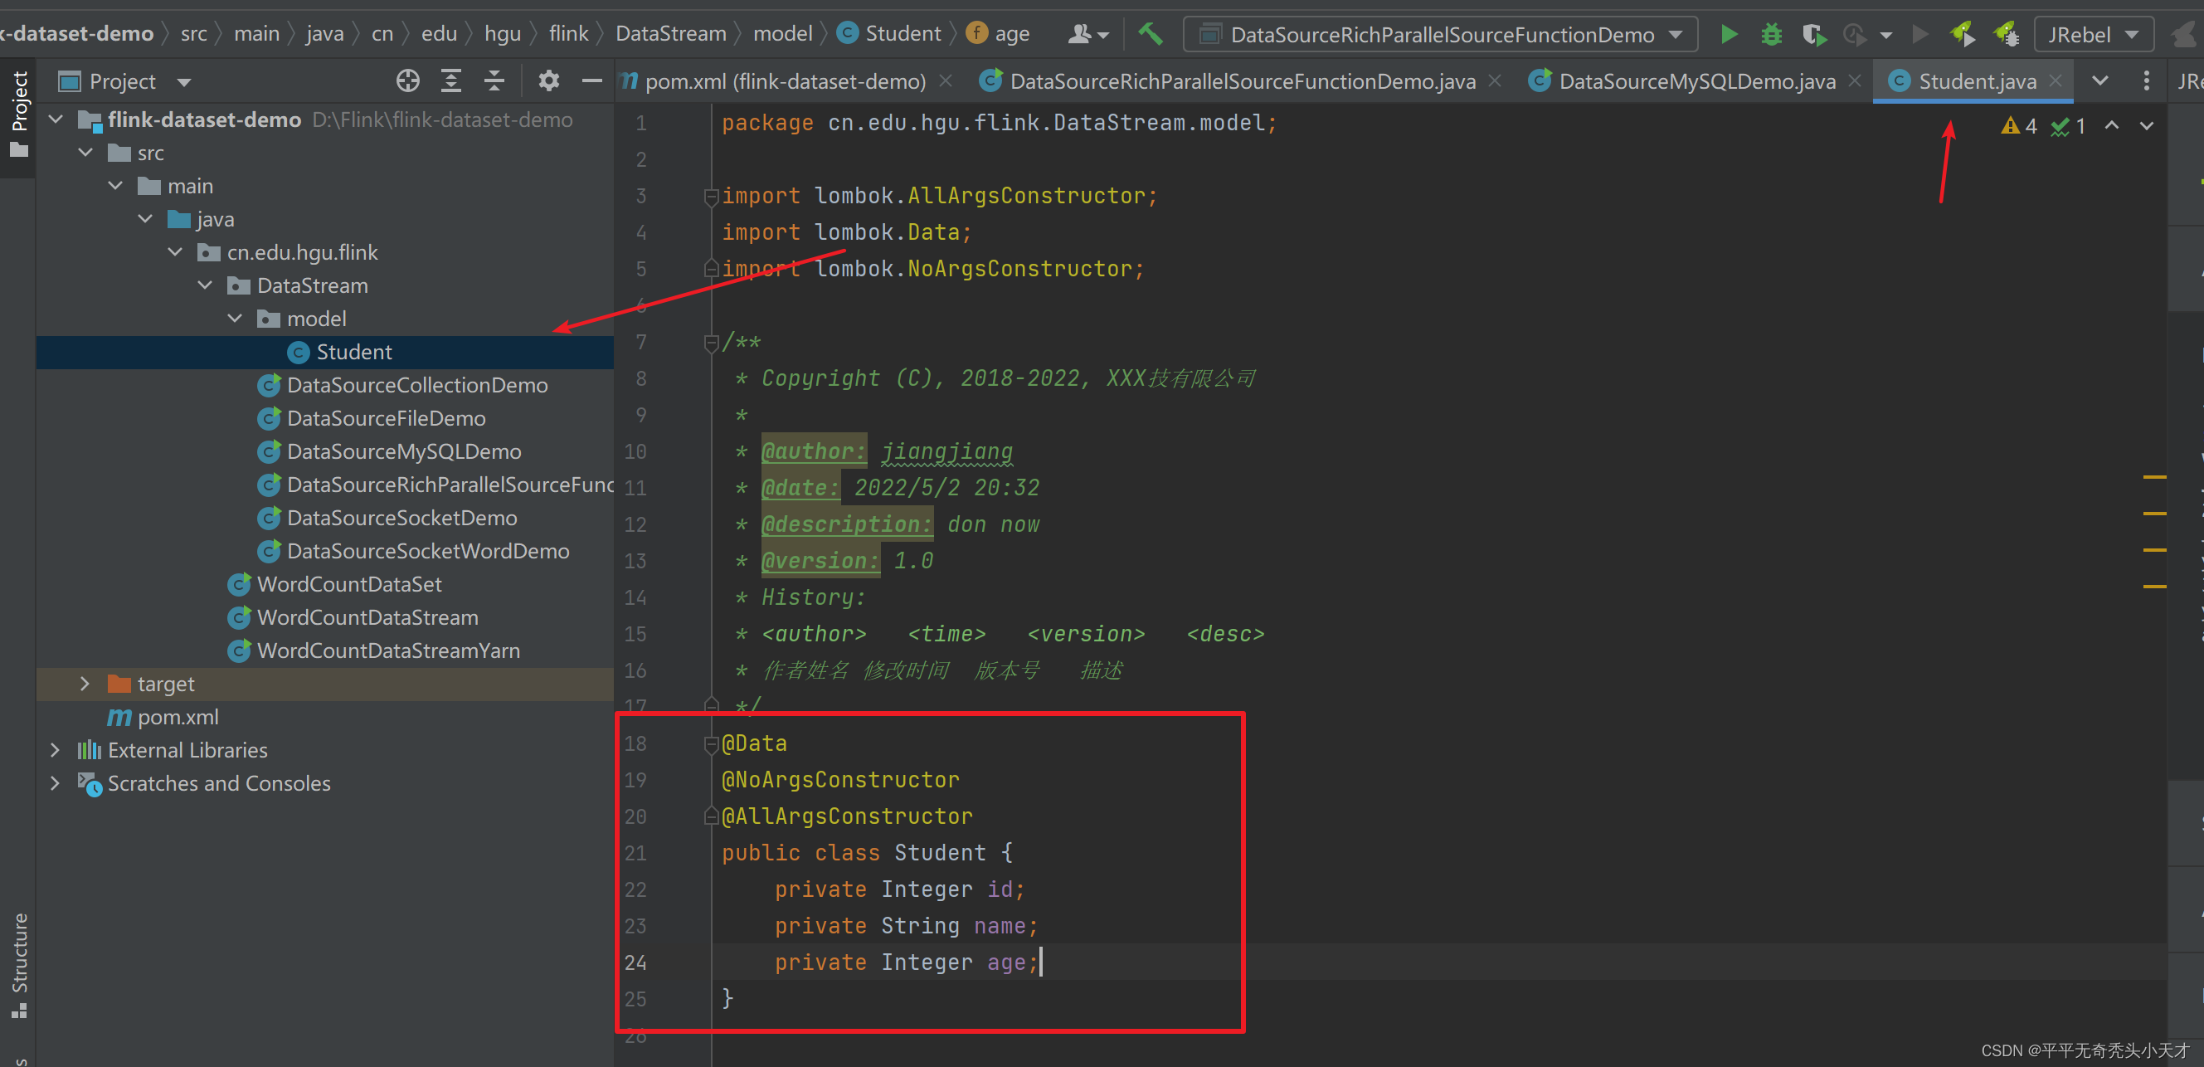
Task: Expand the target folder
Action: (x=84, y=684)
